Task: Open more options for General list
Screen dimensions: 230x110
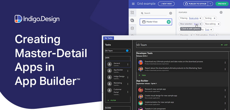Action: coord(128,64)
